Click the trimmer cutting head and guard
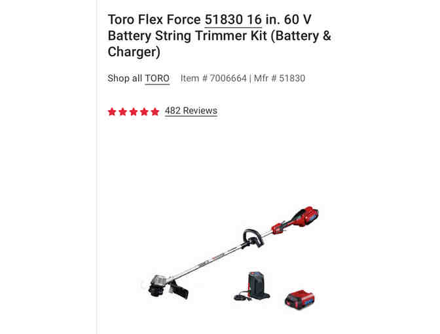440x334 pixels. [x=168, y=287]
